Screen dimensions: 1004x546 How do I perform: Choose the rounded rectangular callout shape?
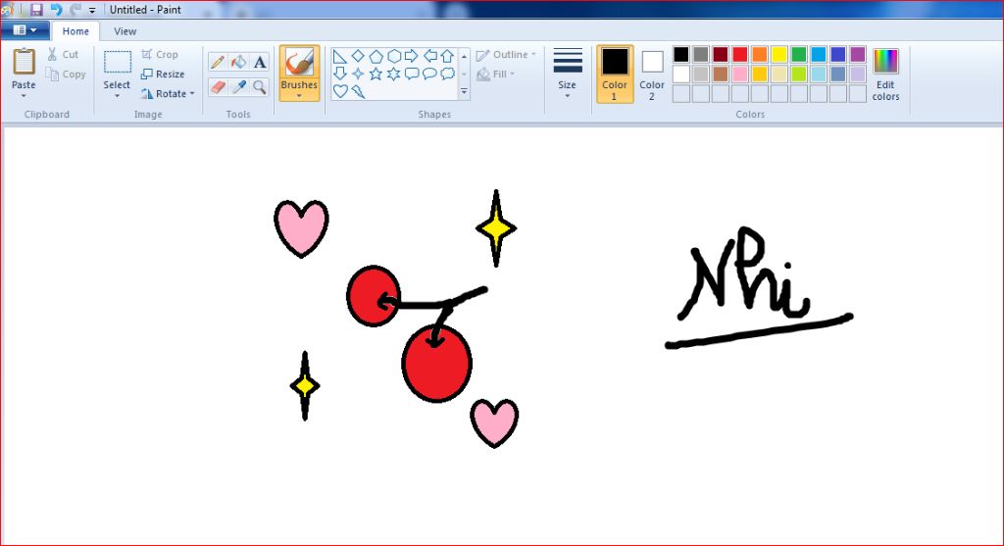click(x=412, y=74)
